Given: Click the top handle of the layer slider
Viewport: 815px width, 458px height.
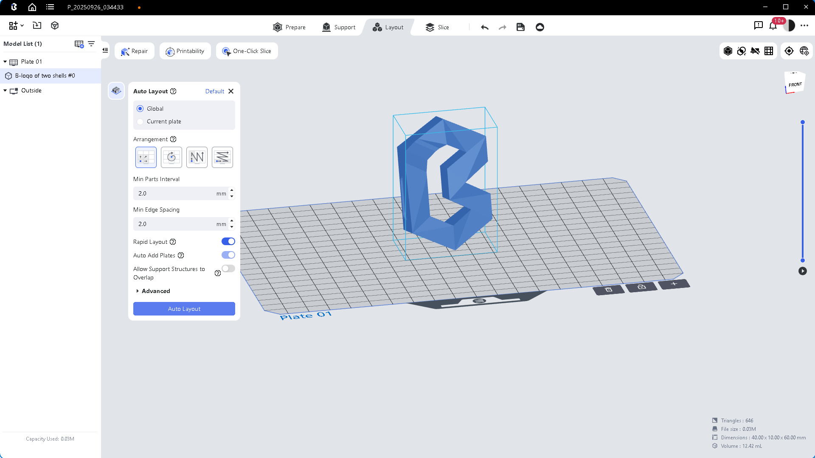Looking at the screenshot, I should (x=803, y=122).
